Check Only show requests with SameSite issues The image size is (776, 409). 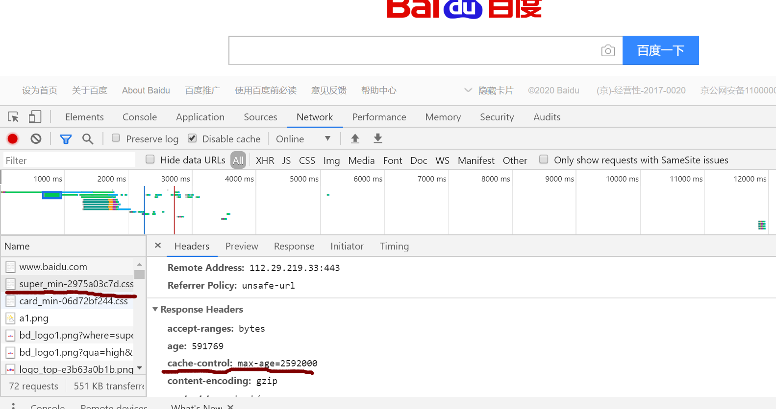tap(544, 159)
